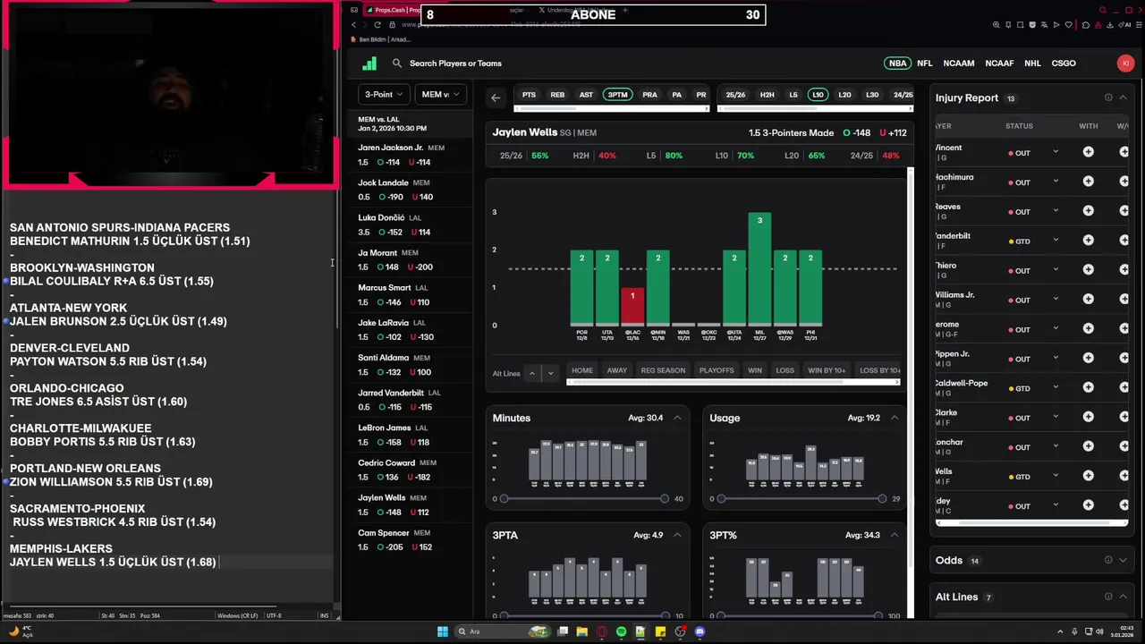Click the back arrow beside stat tabs
1145x644 pixels.
coord(496,97)
